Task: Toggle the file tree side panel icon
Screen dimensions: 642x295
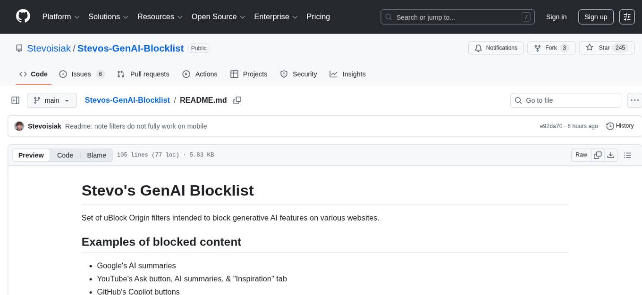Action: [15, 100]
